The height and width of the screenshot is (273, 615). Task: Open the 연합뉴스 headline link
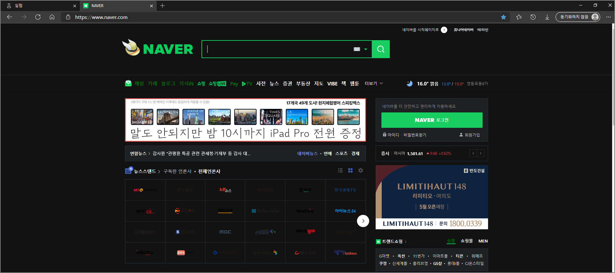[201, 154]
